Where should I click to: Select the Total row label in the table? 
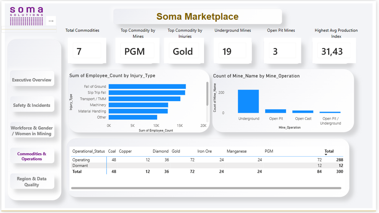click(x=77, y=172)
